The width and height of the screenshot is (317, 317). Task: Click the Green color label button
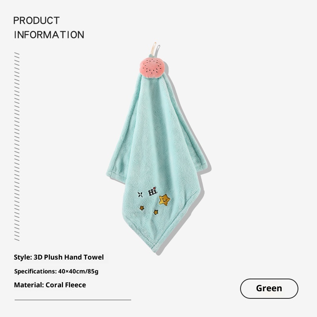click(269, 288)
